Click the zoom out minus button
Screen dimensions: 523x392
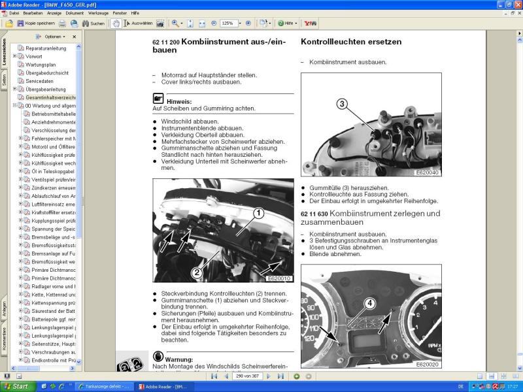[214, 24]
